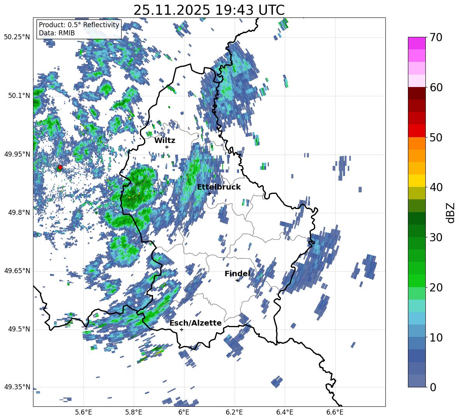Screen dimensions: 460x420
Task: Click the 6°E longitude label
Action: pyautogui.click(x=184, y=413)
